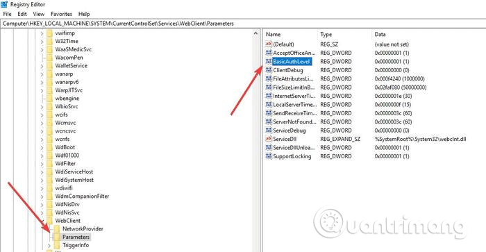The height and width of the screenshot is (252, 486).
Task: Select the wanarp folder icon
Action: [x=49, y=74]
